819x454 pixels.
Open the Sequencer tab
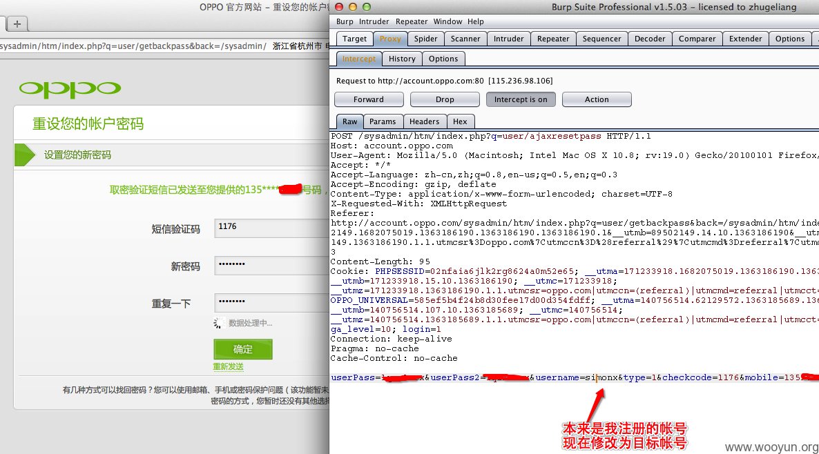601,39
